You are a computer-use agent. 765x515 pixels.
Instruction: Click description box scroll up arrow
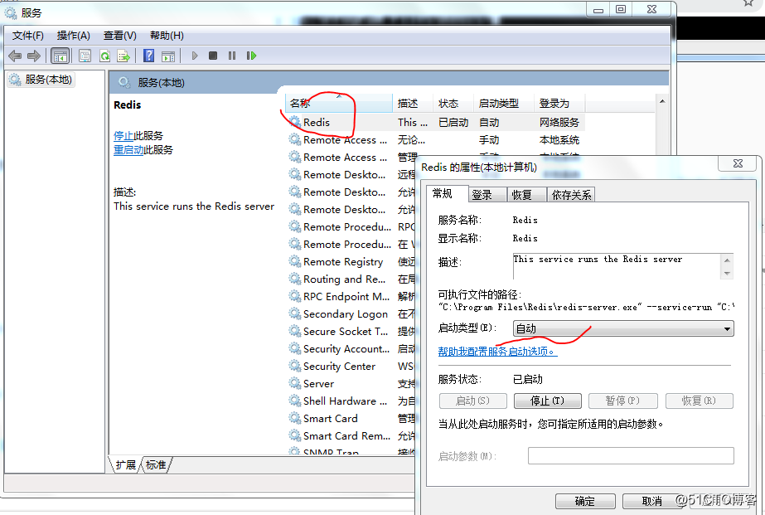727,260
